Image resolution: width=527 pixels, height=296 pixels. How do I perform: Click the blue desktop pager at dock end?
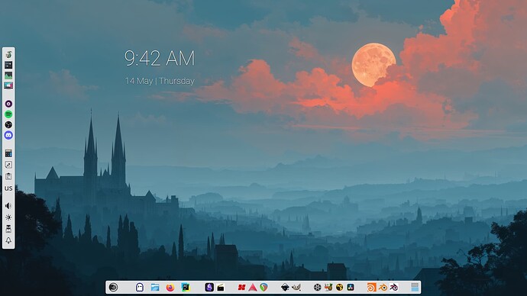point(415,288)
